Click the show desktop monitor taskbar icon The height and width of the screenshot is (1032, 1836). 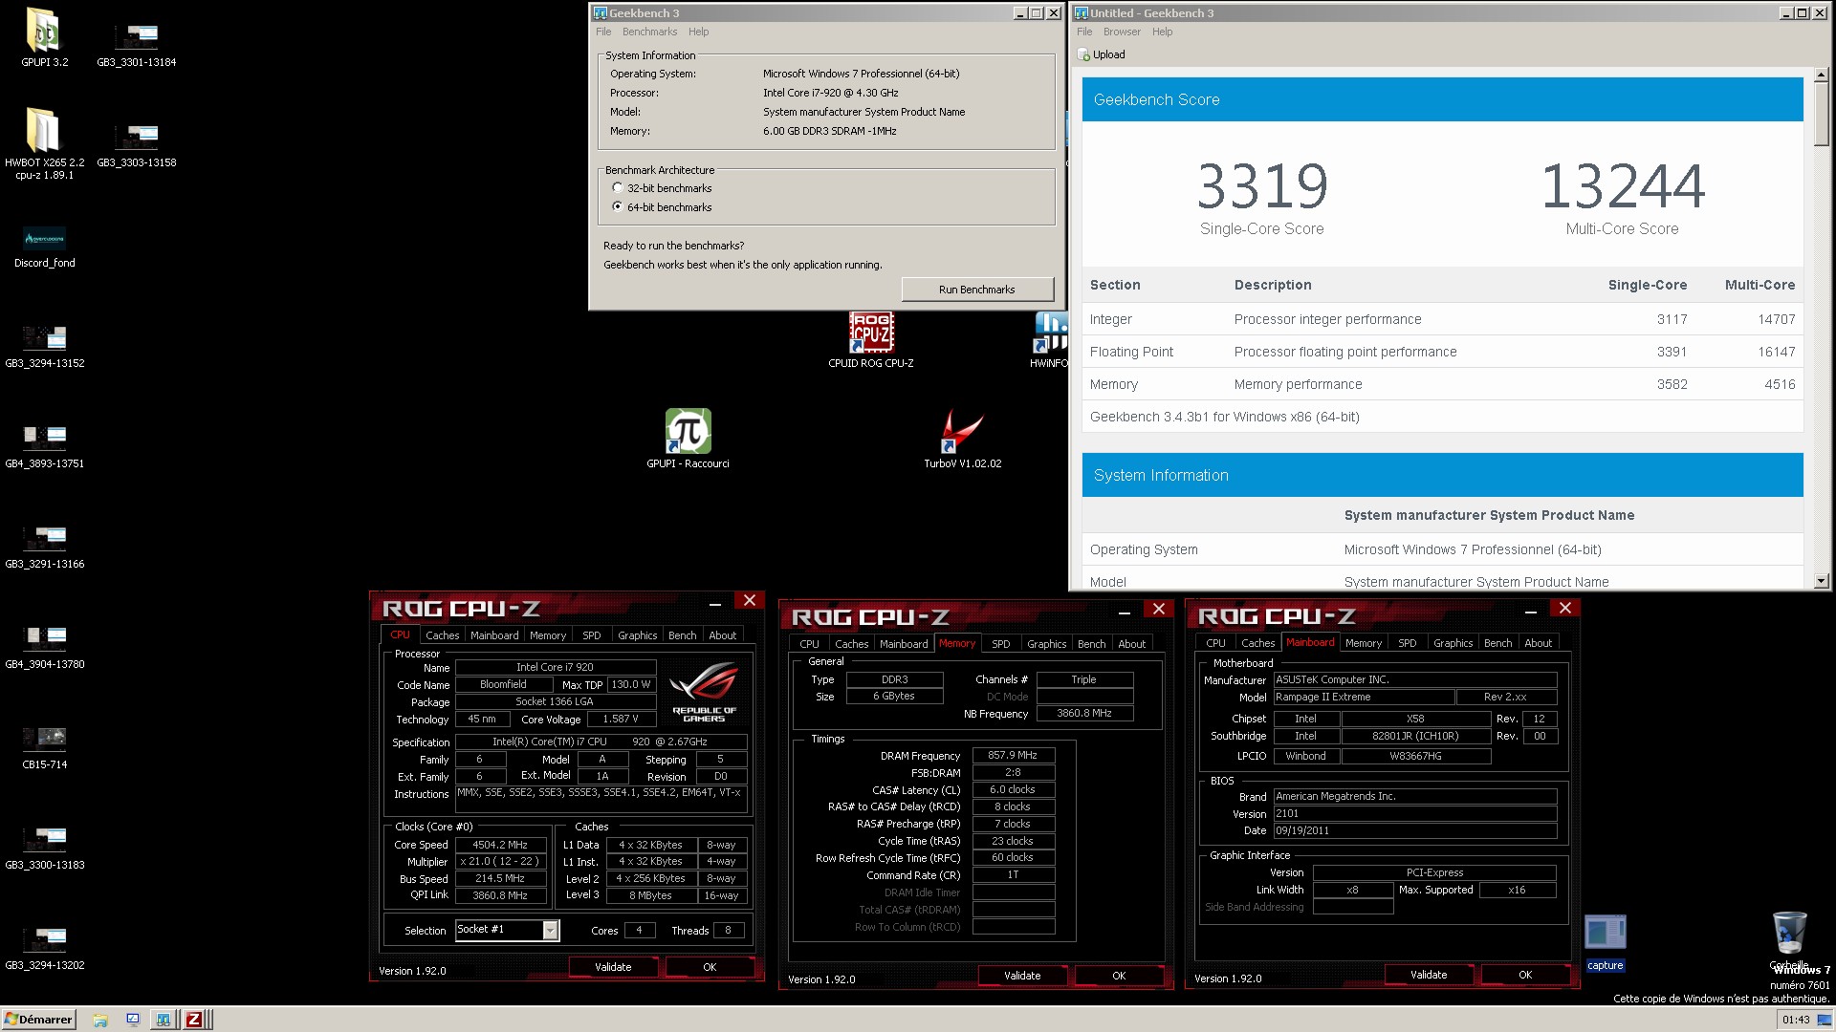[x=132, y=1020]
